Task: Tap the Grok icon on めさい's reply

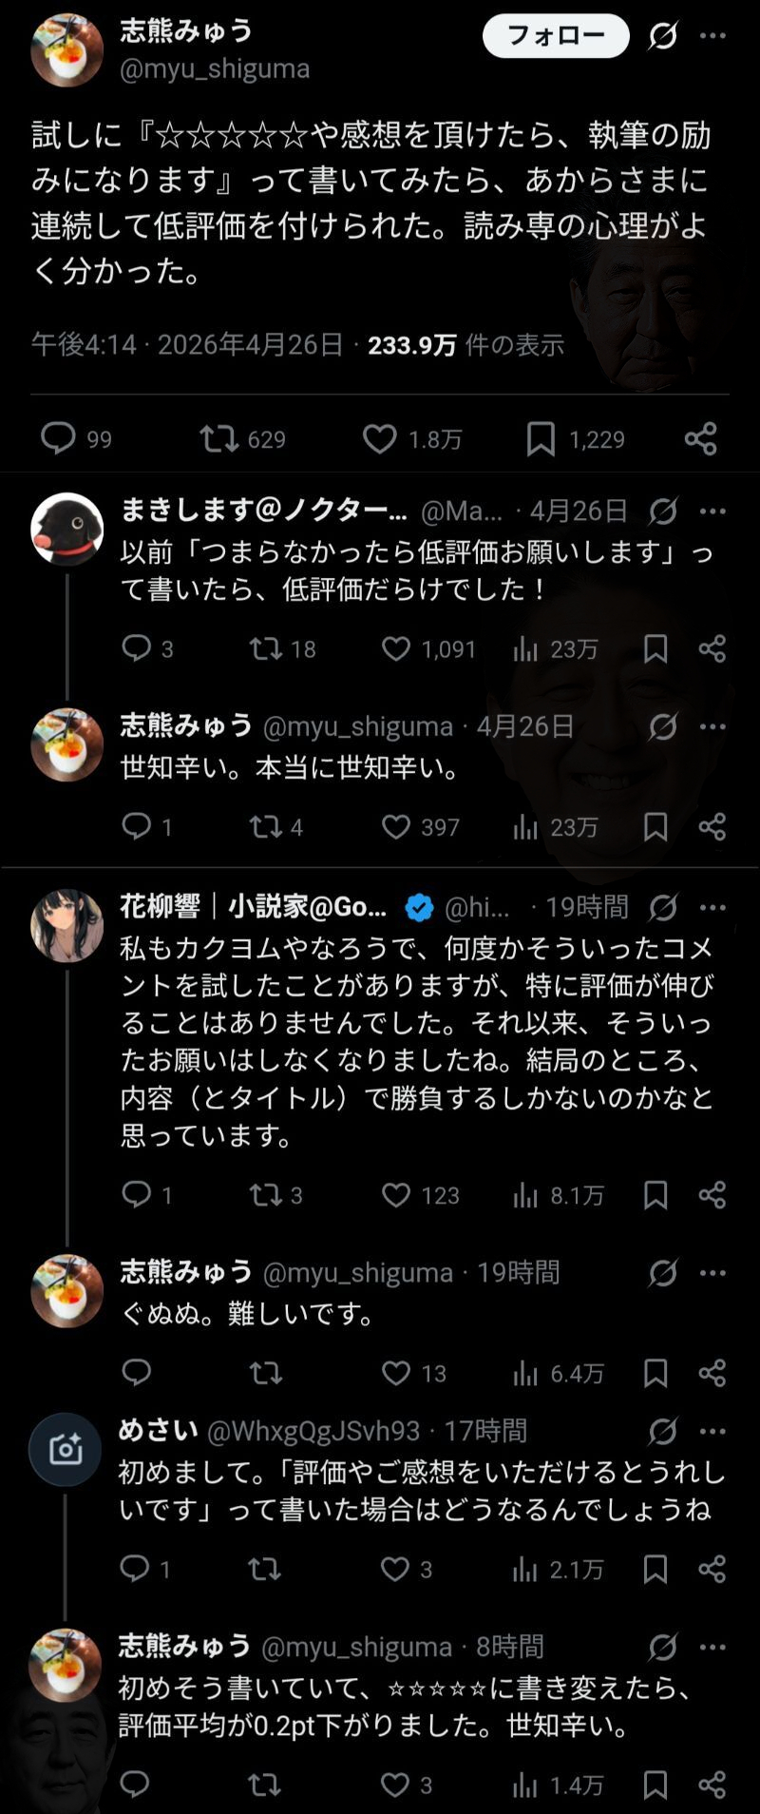Action: click(662, 1431)
